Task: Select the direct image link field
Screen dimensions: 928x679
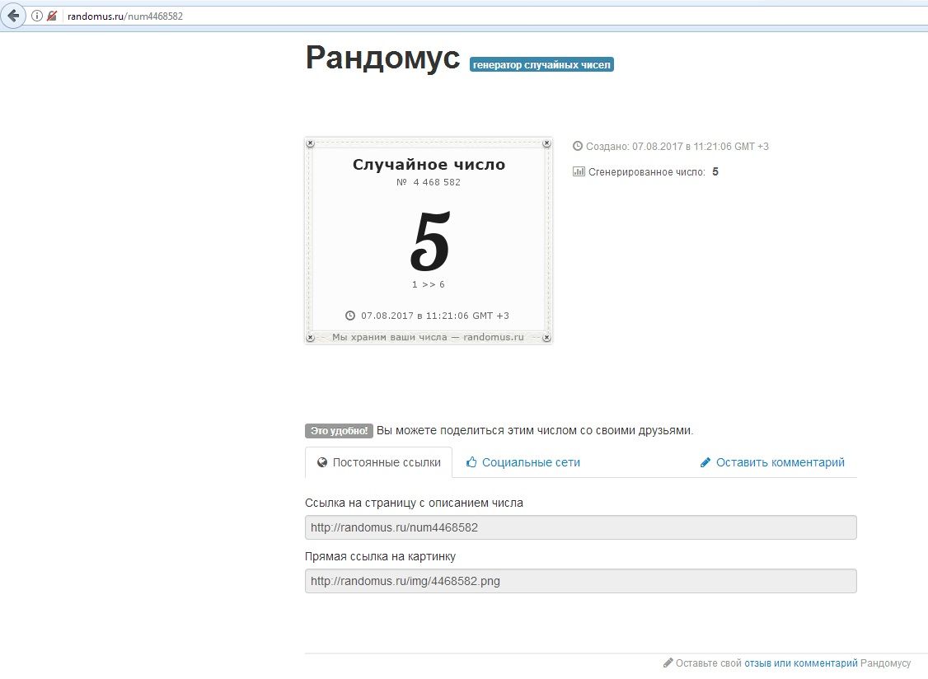Action: (580, 581)
